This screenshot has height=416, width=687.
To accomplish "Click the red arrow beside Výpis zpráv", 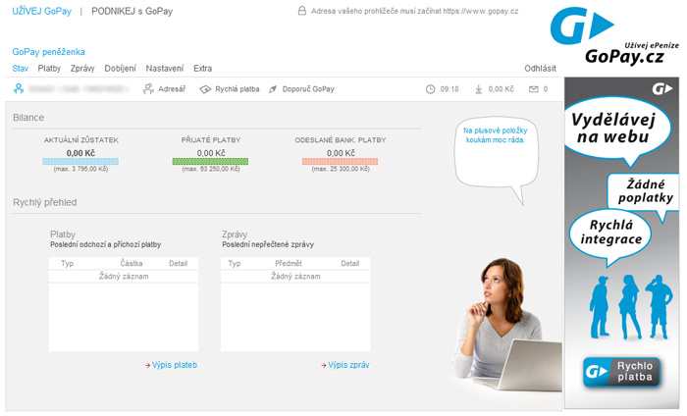I will tap(323, 365).
